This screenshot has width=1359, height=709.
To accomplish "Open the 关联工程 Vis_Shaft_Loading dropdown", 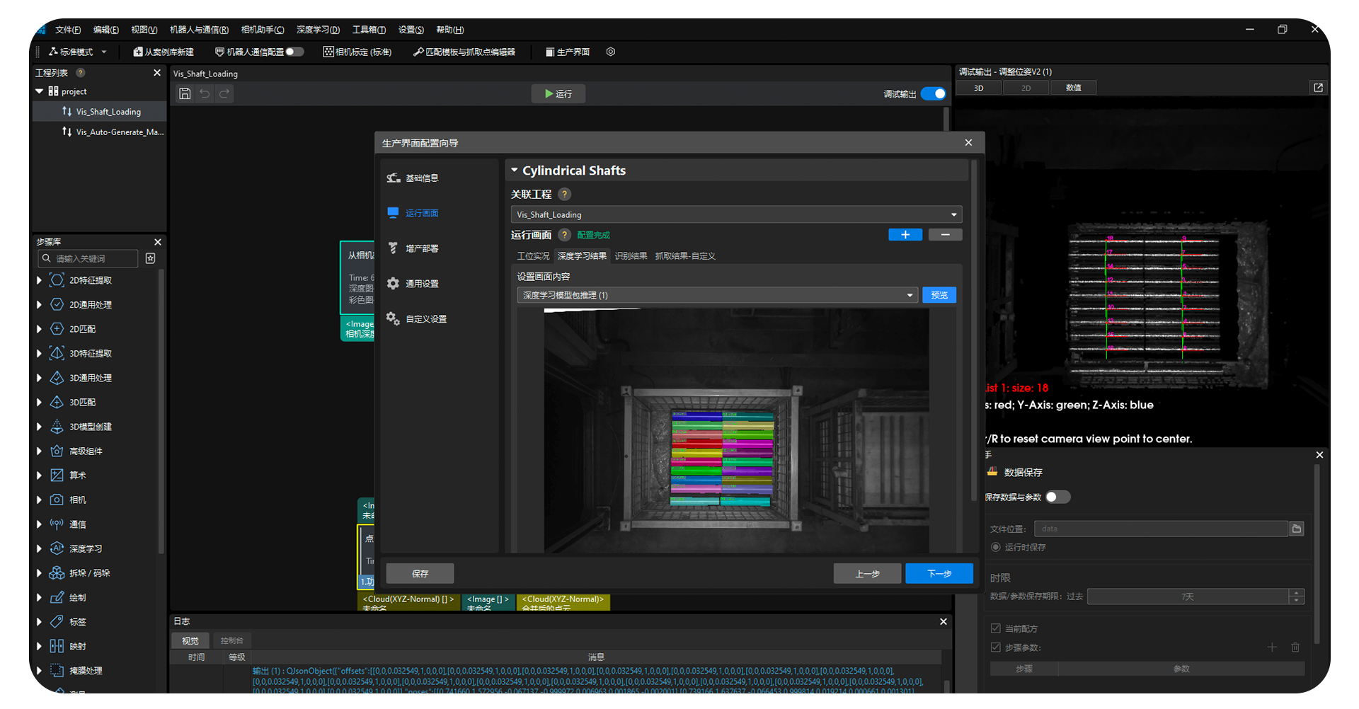I will [735, 214].
